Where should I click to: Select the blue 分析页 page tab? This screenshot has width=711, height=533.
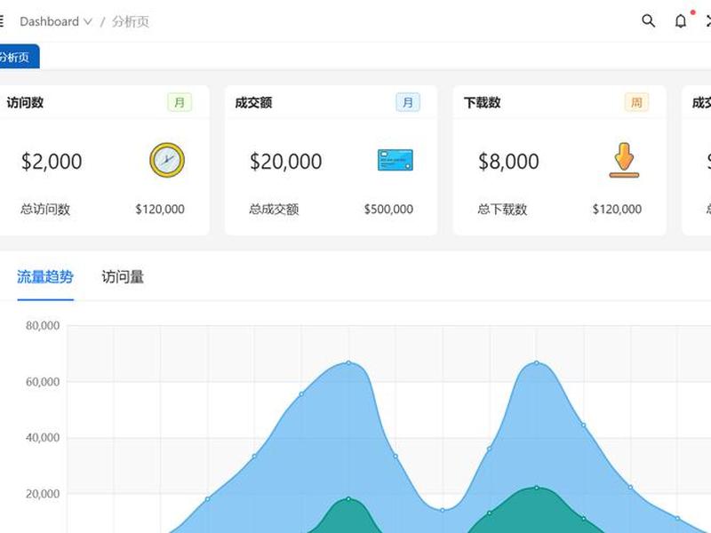click(x=18, y=57)
